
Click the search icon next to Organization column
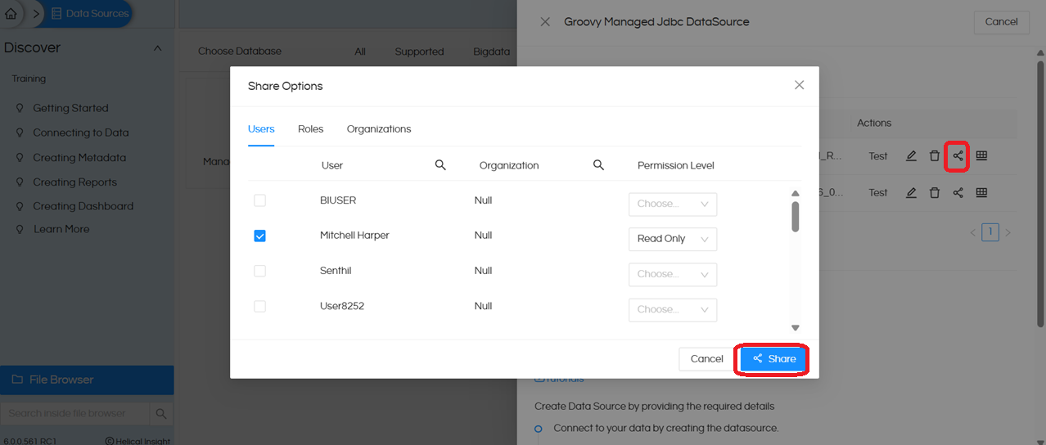598,165
